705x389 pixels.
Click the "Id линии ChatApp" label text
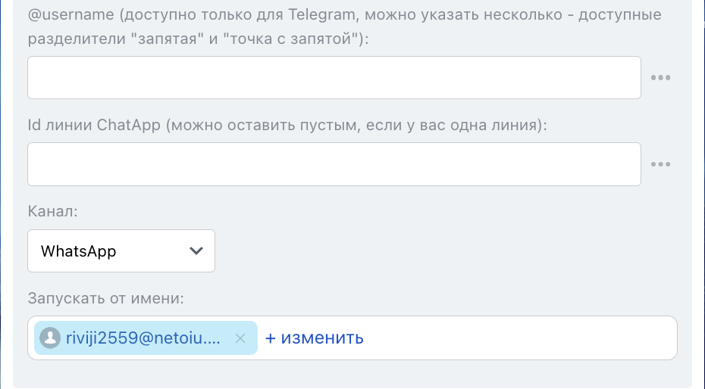click(94, 126)
